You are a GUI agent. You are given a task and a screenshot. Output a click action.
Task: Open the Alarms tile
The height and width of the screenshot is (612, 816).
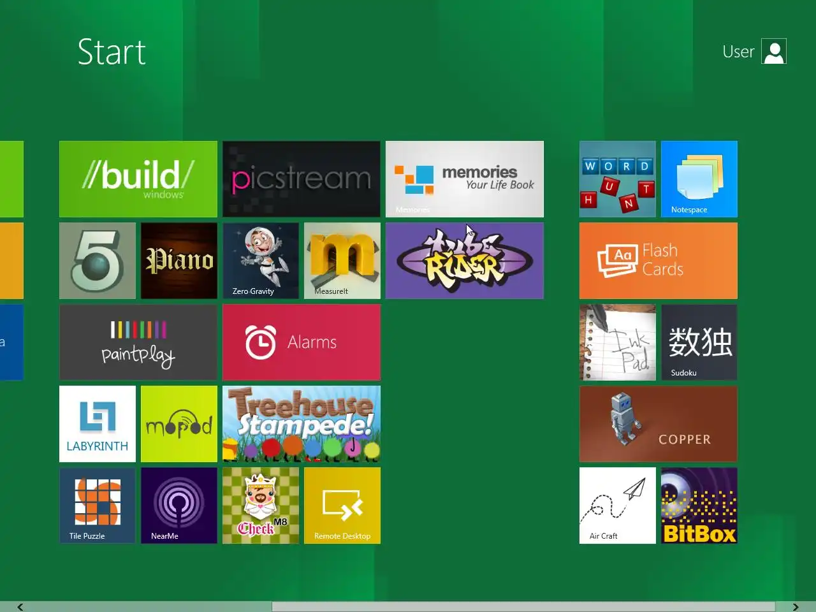[302, 342]
